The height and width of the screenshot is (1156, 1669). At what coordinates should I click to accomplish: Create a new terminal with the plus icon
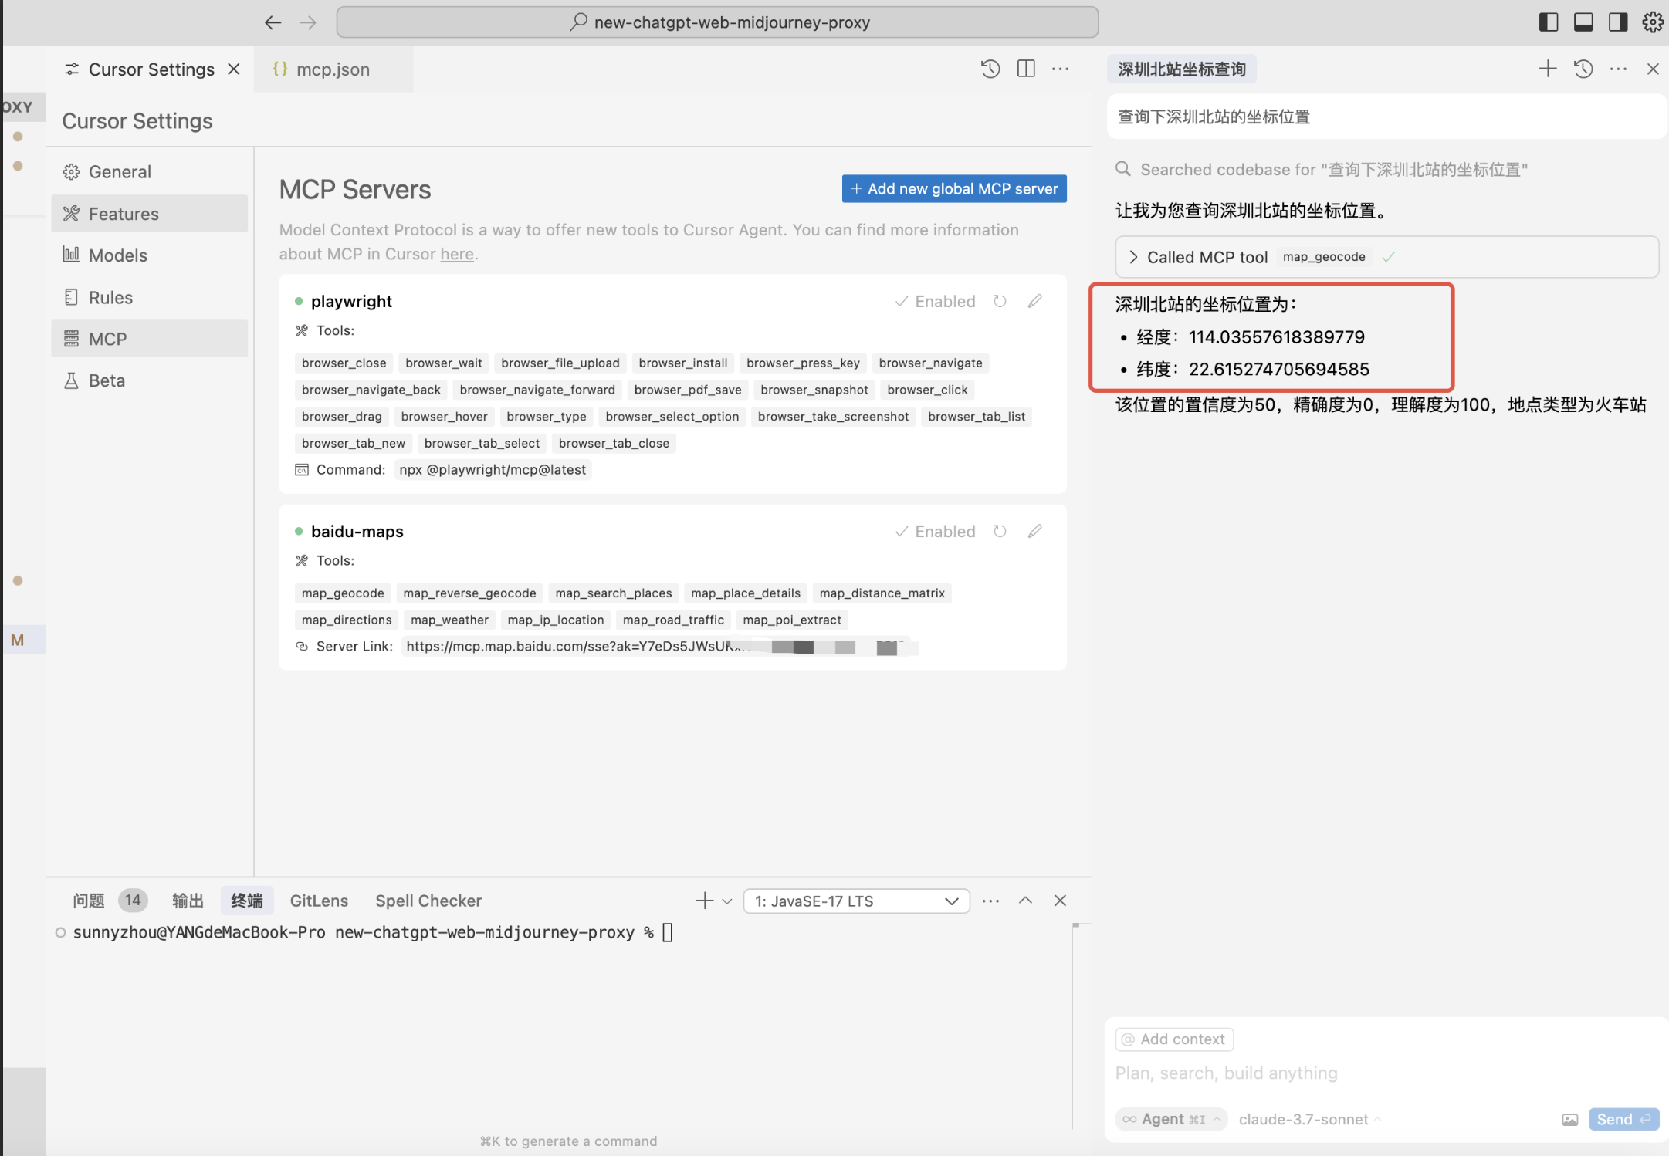click(704, 901)
